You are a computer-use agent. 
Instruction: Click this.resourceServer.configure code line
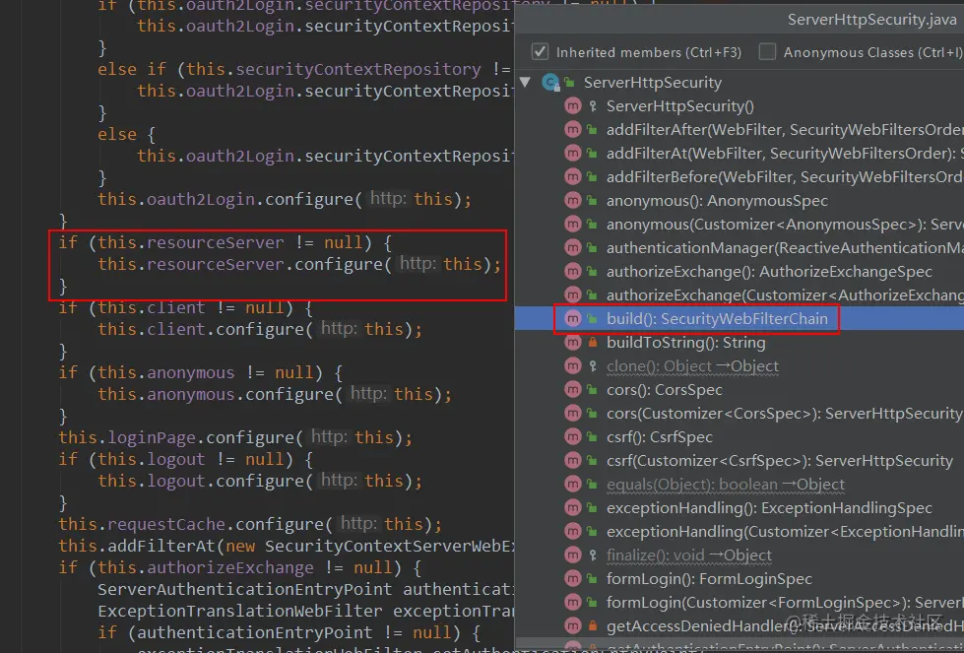[299, 264]
